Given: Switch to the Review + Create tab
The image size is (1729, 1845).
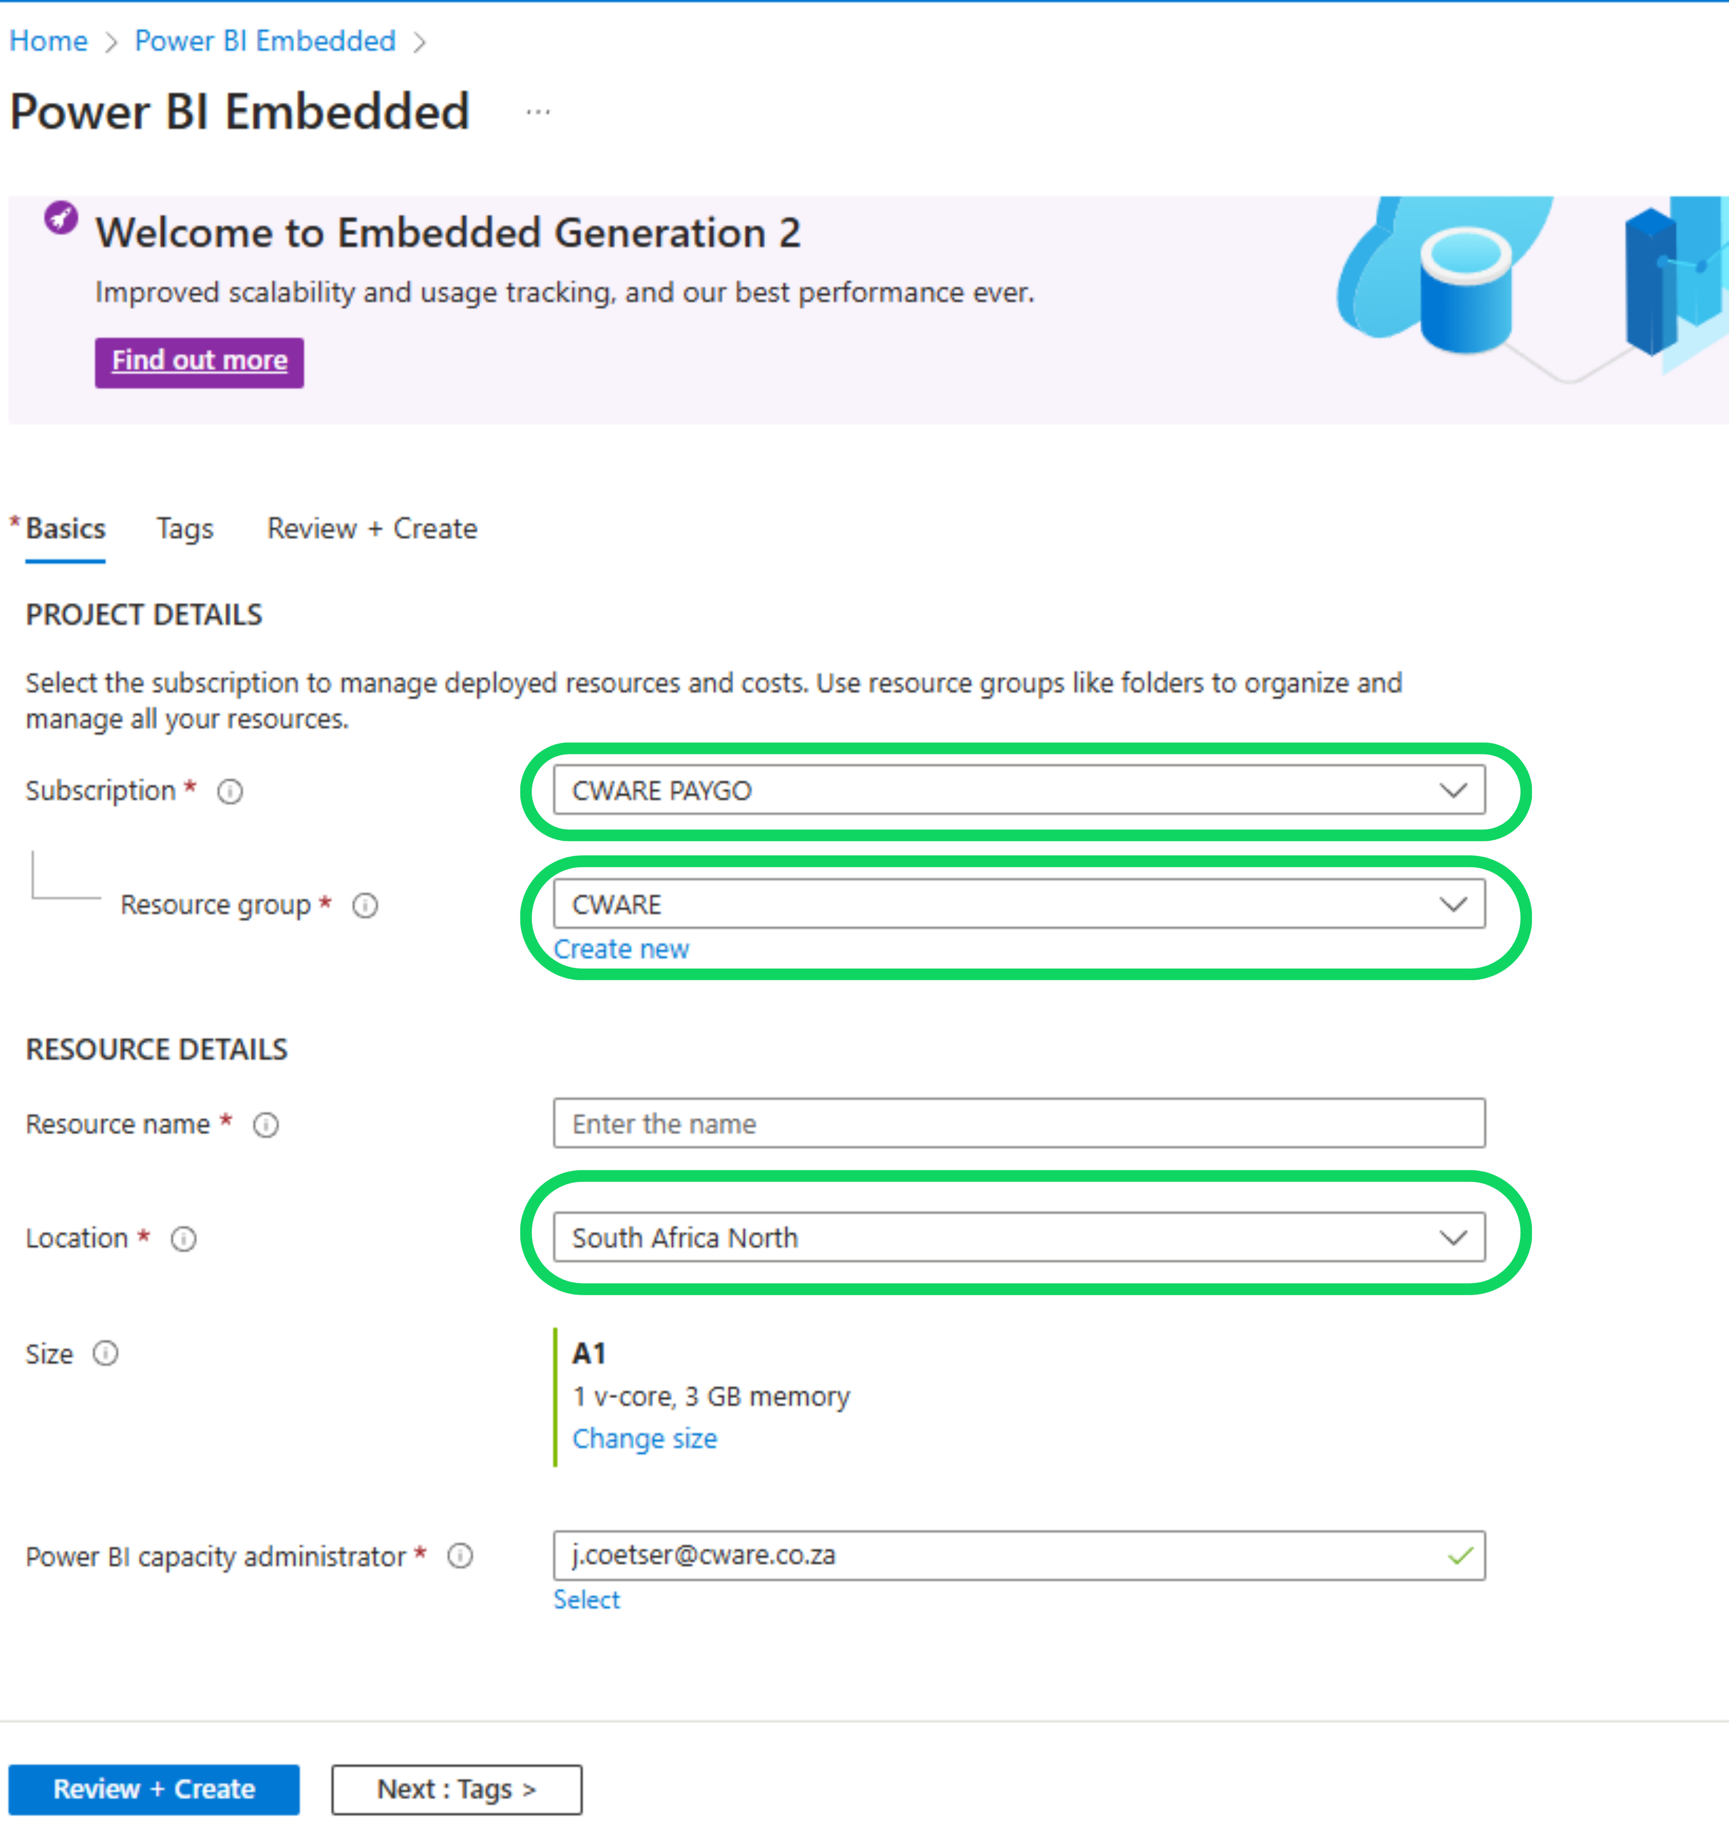Looking at the screenshot, I should tap(372, 529).
